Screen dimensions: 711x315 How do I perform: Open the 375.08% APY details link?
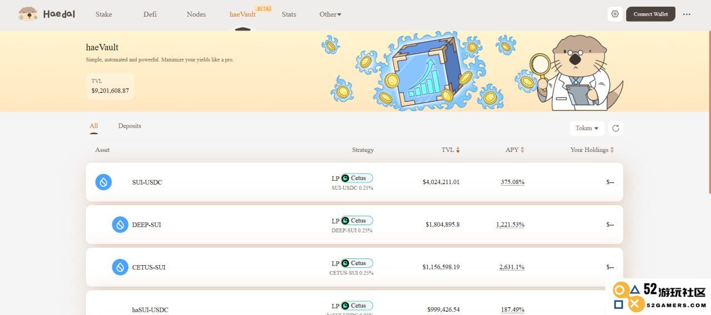[x=513, y=182]
